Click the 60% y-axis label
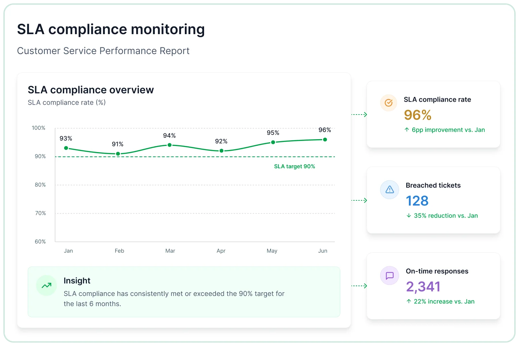The image size is (519, 346). (x=40, y=242)
